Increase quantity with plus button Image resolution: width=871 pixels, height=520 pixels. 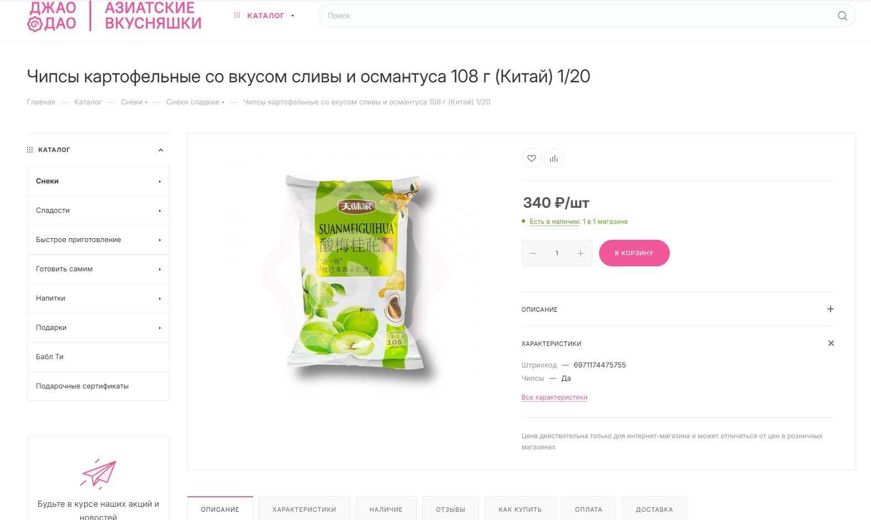[580, 253]
